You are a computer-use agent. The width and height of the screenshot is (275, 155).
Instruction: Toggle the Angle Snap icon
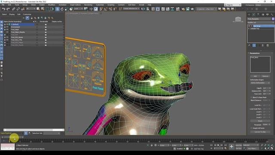106,9
